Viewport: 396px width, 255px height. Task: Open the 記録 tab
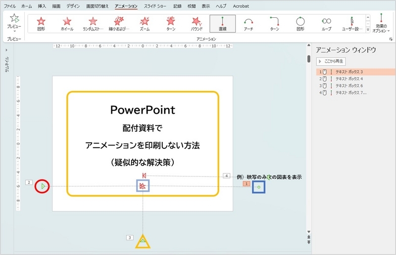pyautogui.click(x=177, y=6)
